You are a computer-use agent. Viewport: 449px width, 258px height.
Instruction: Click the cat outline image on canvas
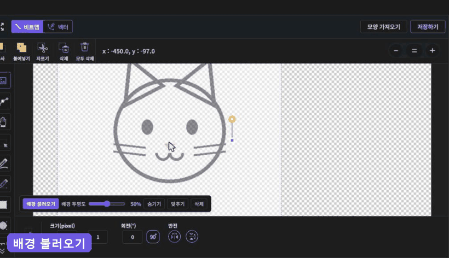tap(170, 123)
